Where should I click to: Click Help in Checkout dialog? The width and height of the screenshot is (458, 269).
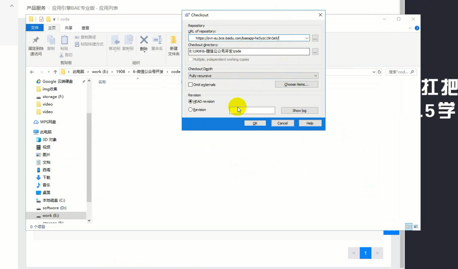310,123
